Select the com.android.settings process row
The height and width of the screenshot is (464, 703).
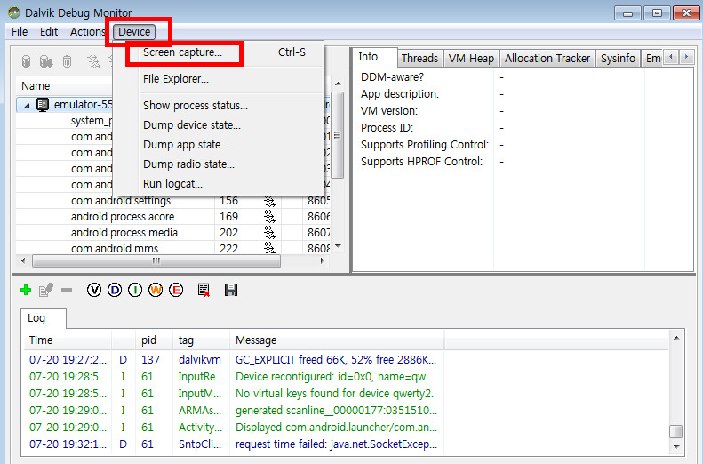point(121,201)
